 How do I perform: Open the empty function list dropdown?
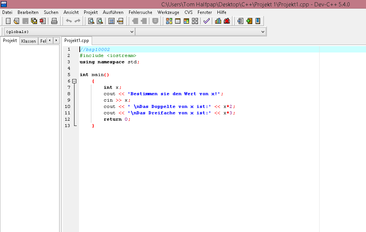(x=201, y=31)
